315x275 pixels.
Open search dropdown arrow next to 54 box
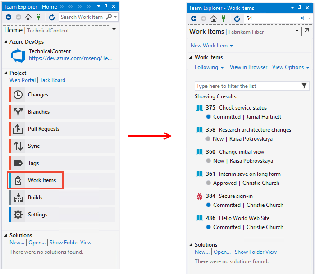tap(309, 18)
